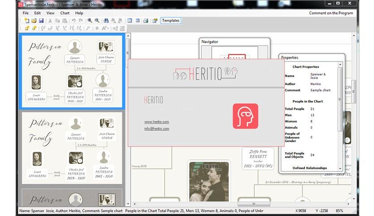The width and height of the screenshot is (374, 216).
Task: Click the Properties panel scroll up arrow
Action: [340, 64]
